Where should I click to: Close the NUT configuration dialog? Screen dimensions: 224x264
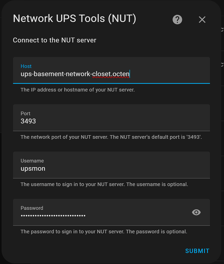pos(202,20)
